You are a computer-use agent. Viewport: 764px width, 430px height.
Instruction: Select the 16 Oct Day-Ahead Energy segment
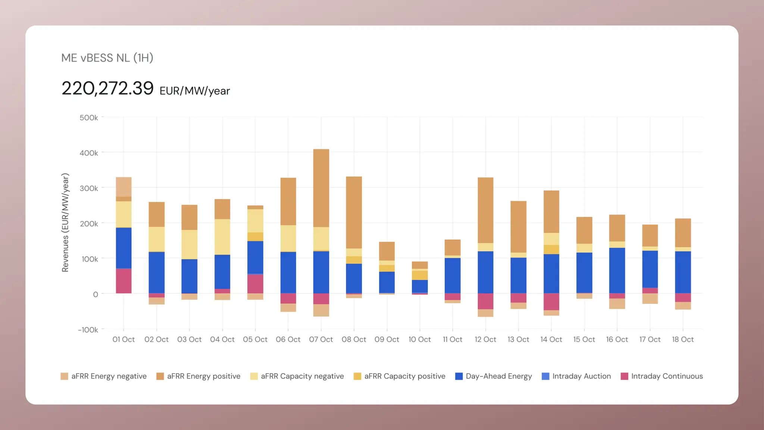point(617,271)
